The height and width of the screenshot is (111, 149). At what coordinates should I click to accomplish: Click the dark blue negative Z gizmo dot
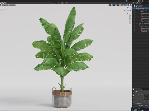tap(128, 13)
